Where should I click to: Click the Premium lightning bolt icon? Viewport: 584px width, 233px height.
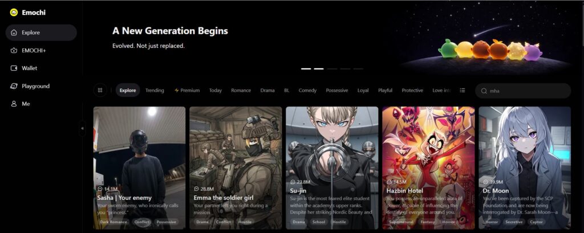click(x=177, y=90)
